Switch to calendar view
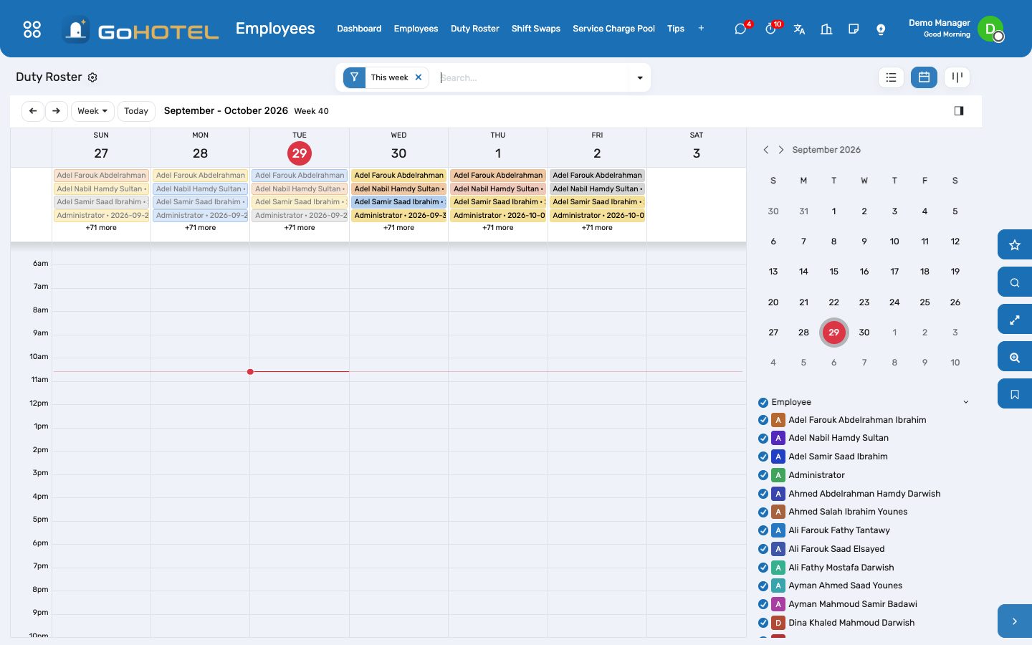 pos(924,77)
